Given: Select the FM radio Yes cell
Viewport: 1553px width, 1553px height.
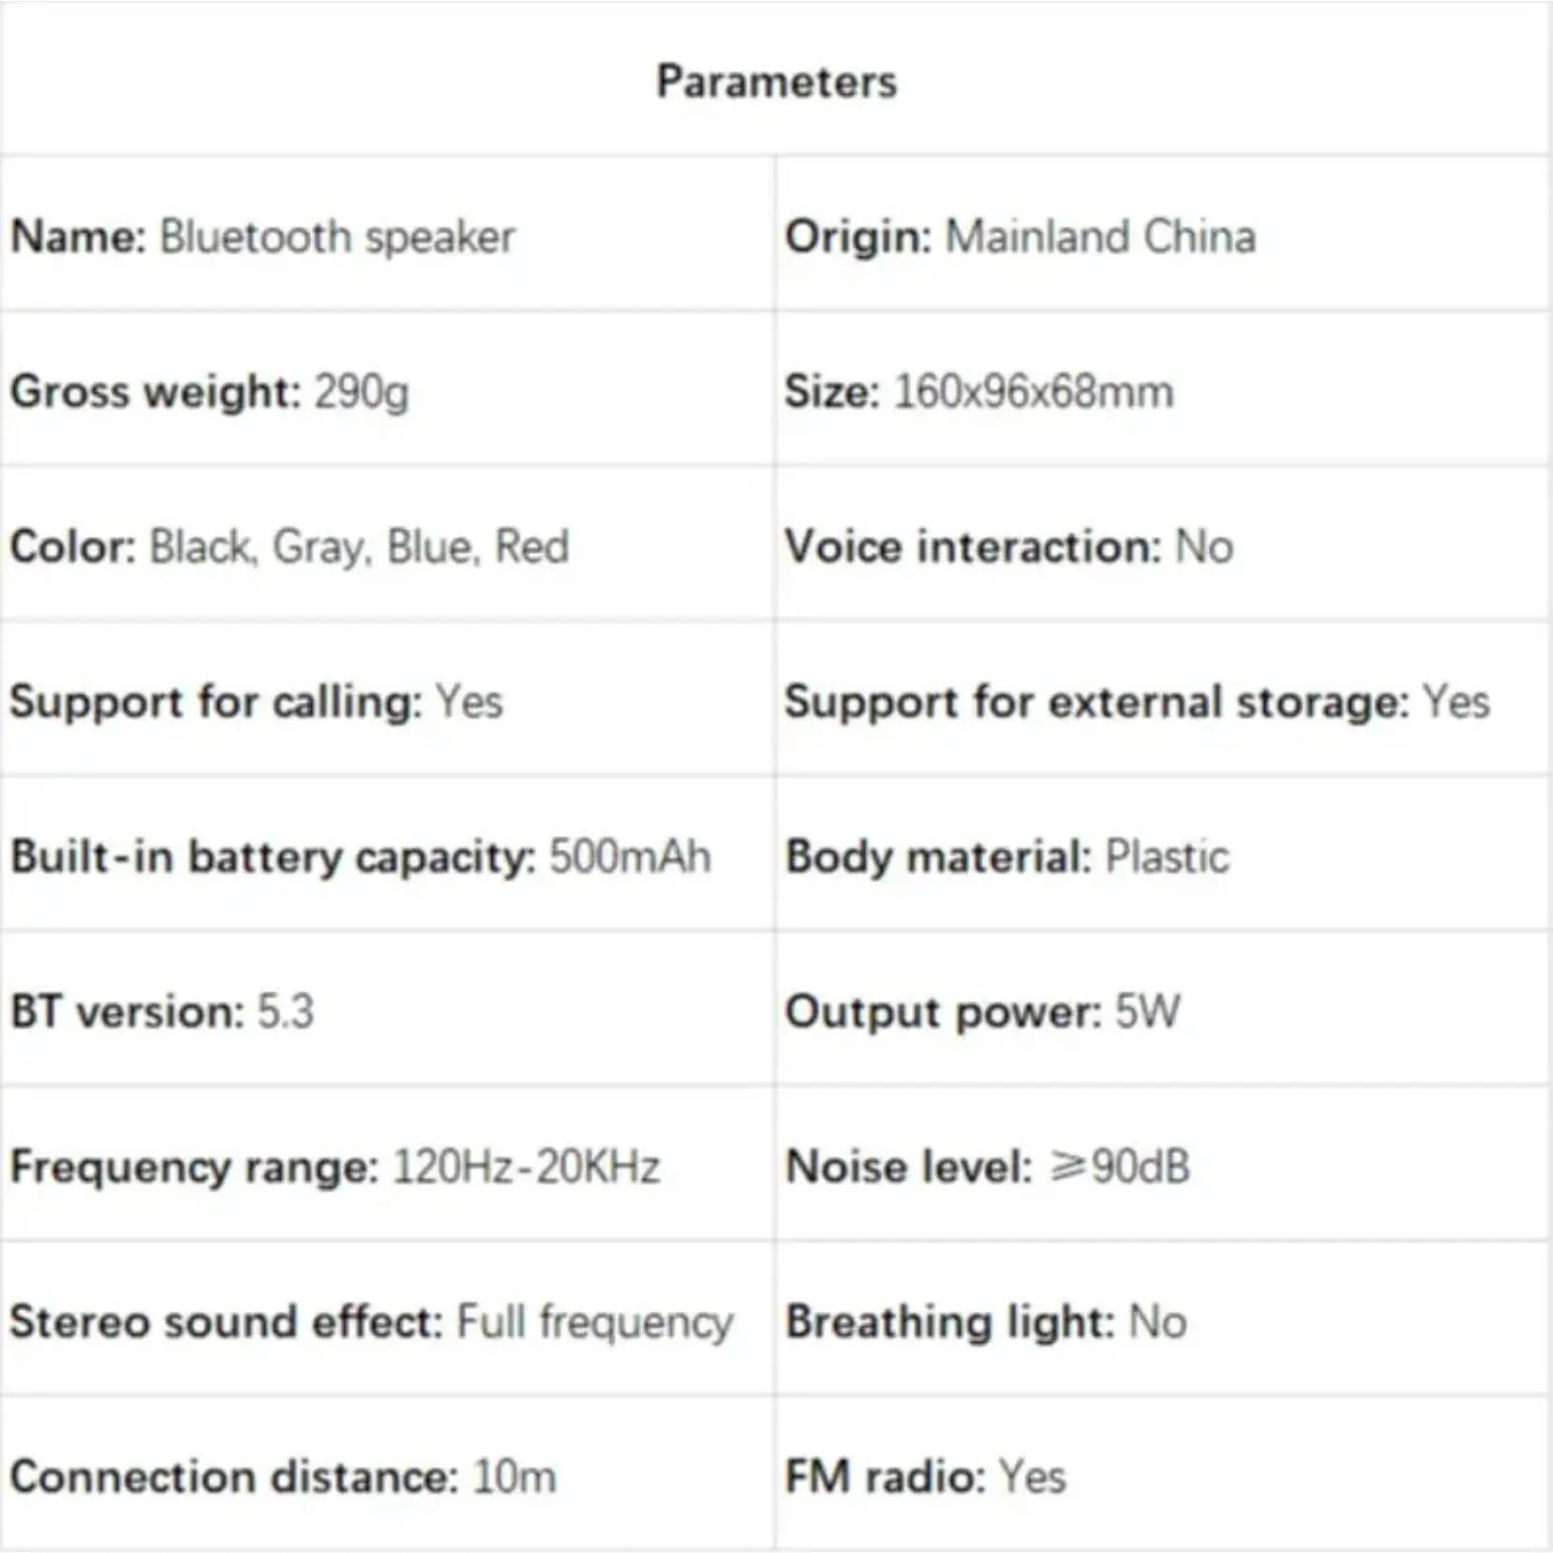Looking at the screenshot, I should click(x=925, y=1476).
